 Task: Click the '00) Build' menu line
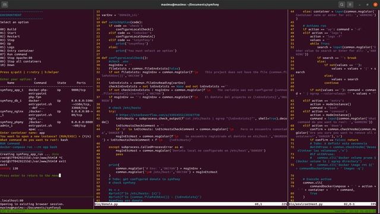pyautogui.click(x=8, y=29)
